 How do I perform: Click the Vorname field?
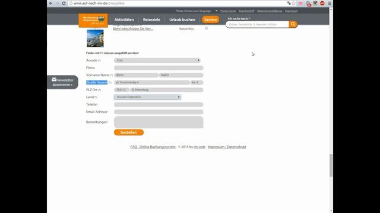click(x=136, y=75)
